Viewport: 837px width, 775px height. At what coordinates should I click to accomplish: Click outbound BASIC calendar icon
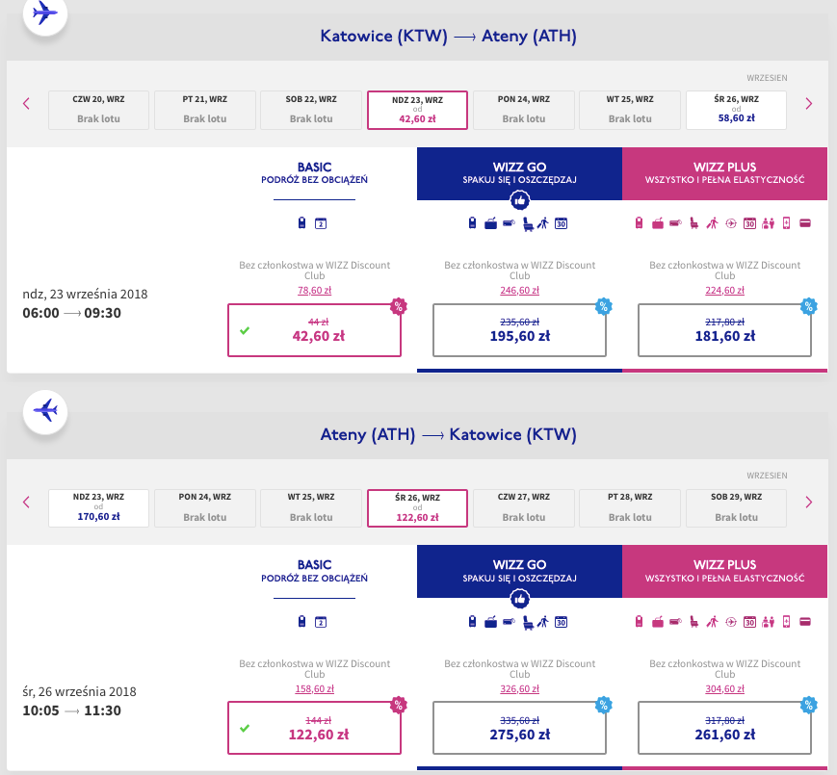point(322,224)
